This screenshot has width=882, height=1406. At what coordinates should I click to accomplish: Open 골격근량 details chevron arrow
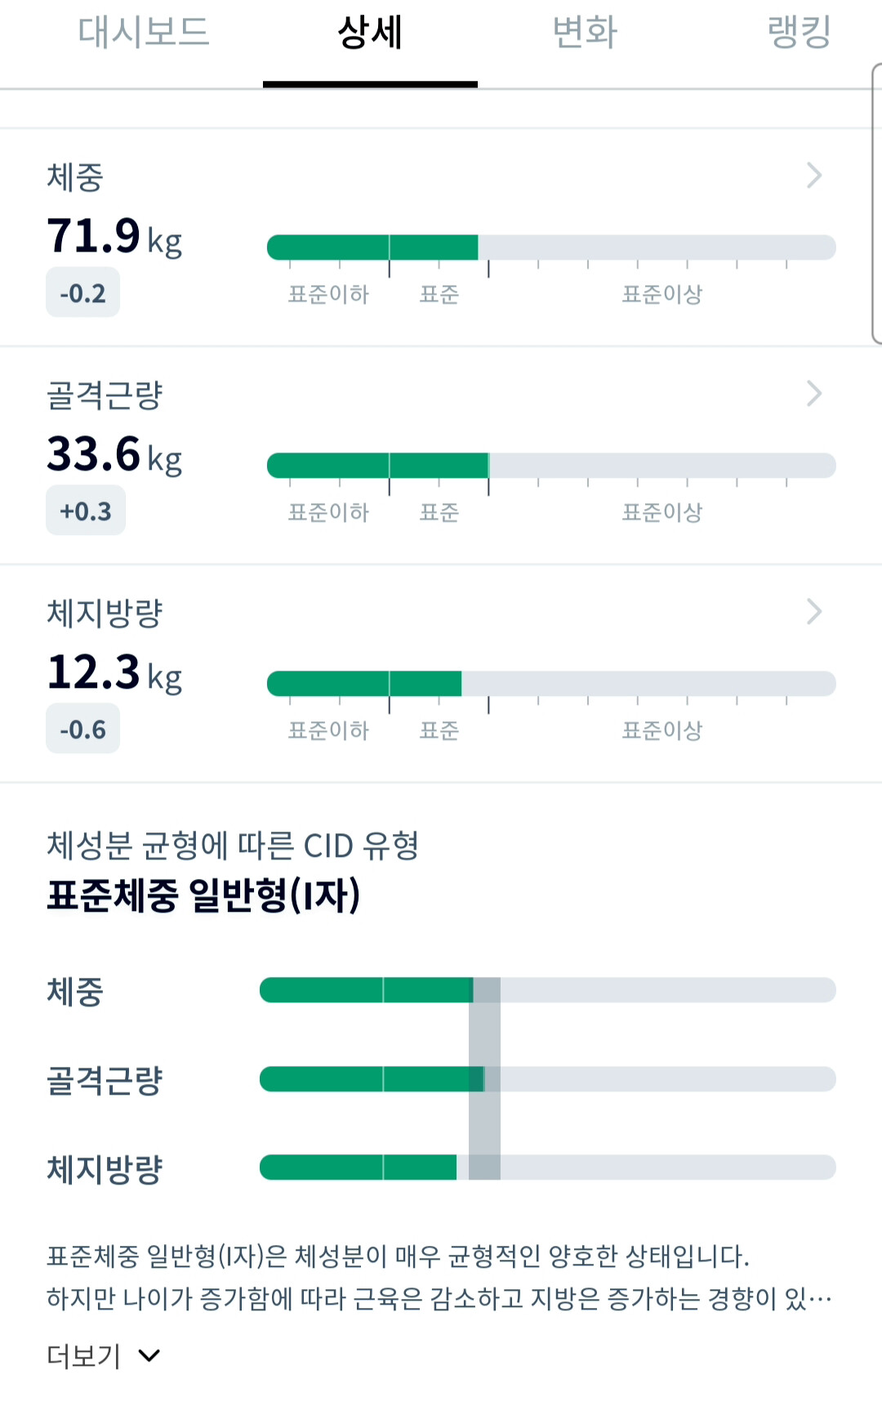[813, 393]
